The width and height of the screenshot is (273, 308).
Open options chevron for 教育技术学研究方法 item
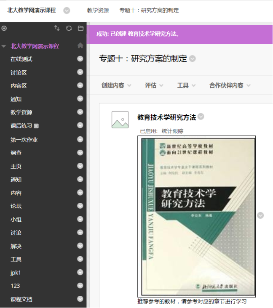pyautogui.click(x=201, y=117)
